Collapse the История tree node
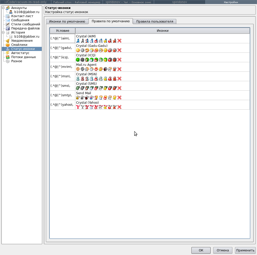Screen dimensions: 257x255 (3, 33)
